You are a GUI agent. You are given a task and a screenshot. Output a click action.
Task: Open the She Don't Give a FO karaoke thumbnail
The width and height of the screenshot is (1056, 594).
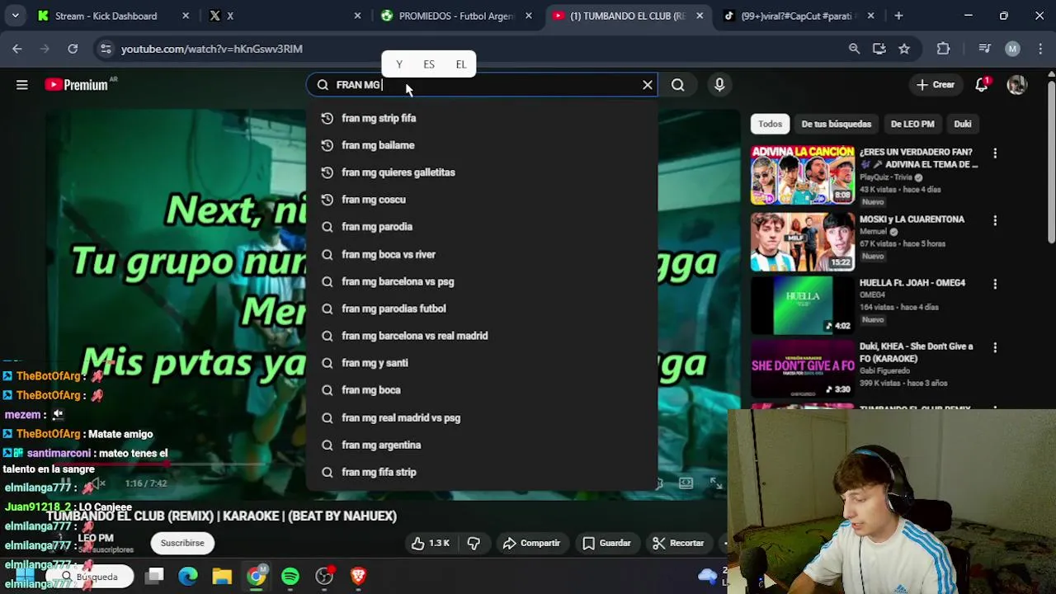point(803,369)
